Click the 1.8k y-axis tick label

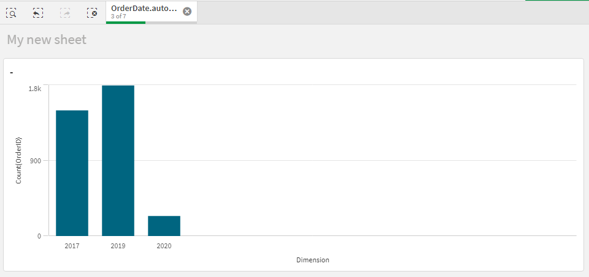(x=35, y=89)
